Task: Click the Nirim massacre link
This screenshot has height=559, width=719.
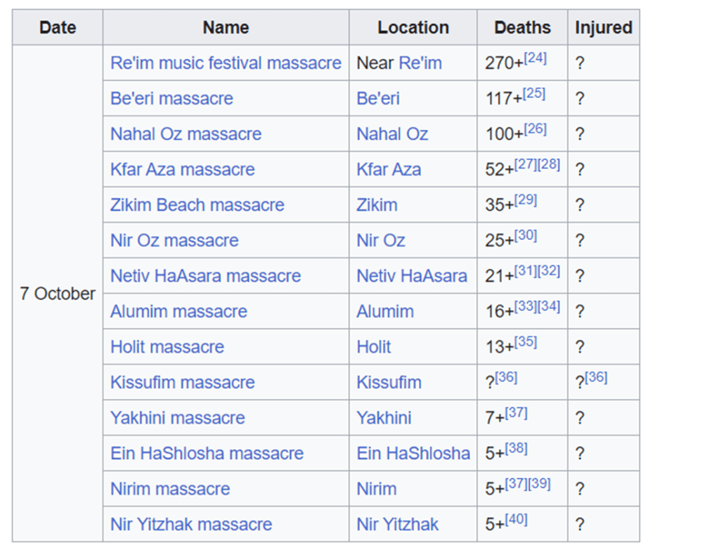Action: point(169,489)
